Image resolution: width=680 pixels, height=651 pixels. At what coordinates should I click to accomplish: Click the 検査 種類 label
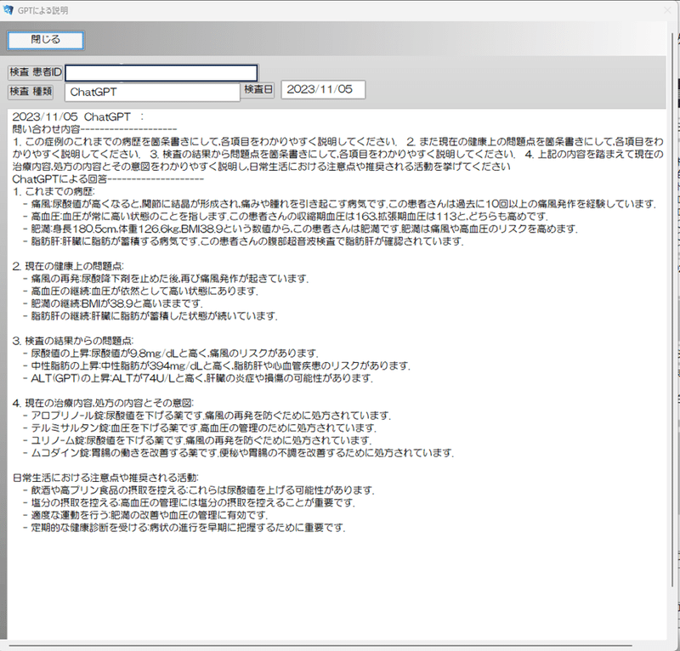tap(31, 91)
